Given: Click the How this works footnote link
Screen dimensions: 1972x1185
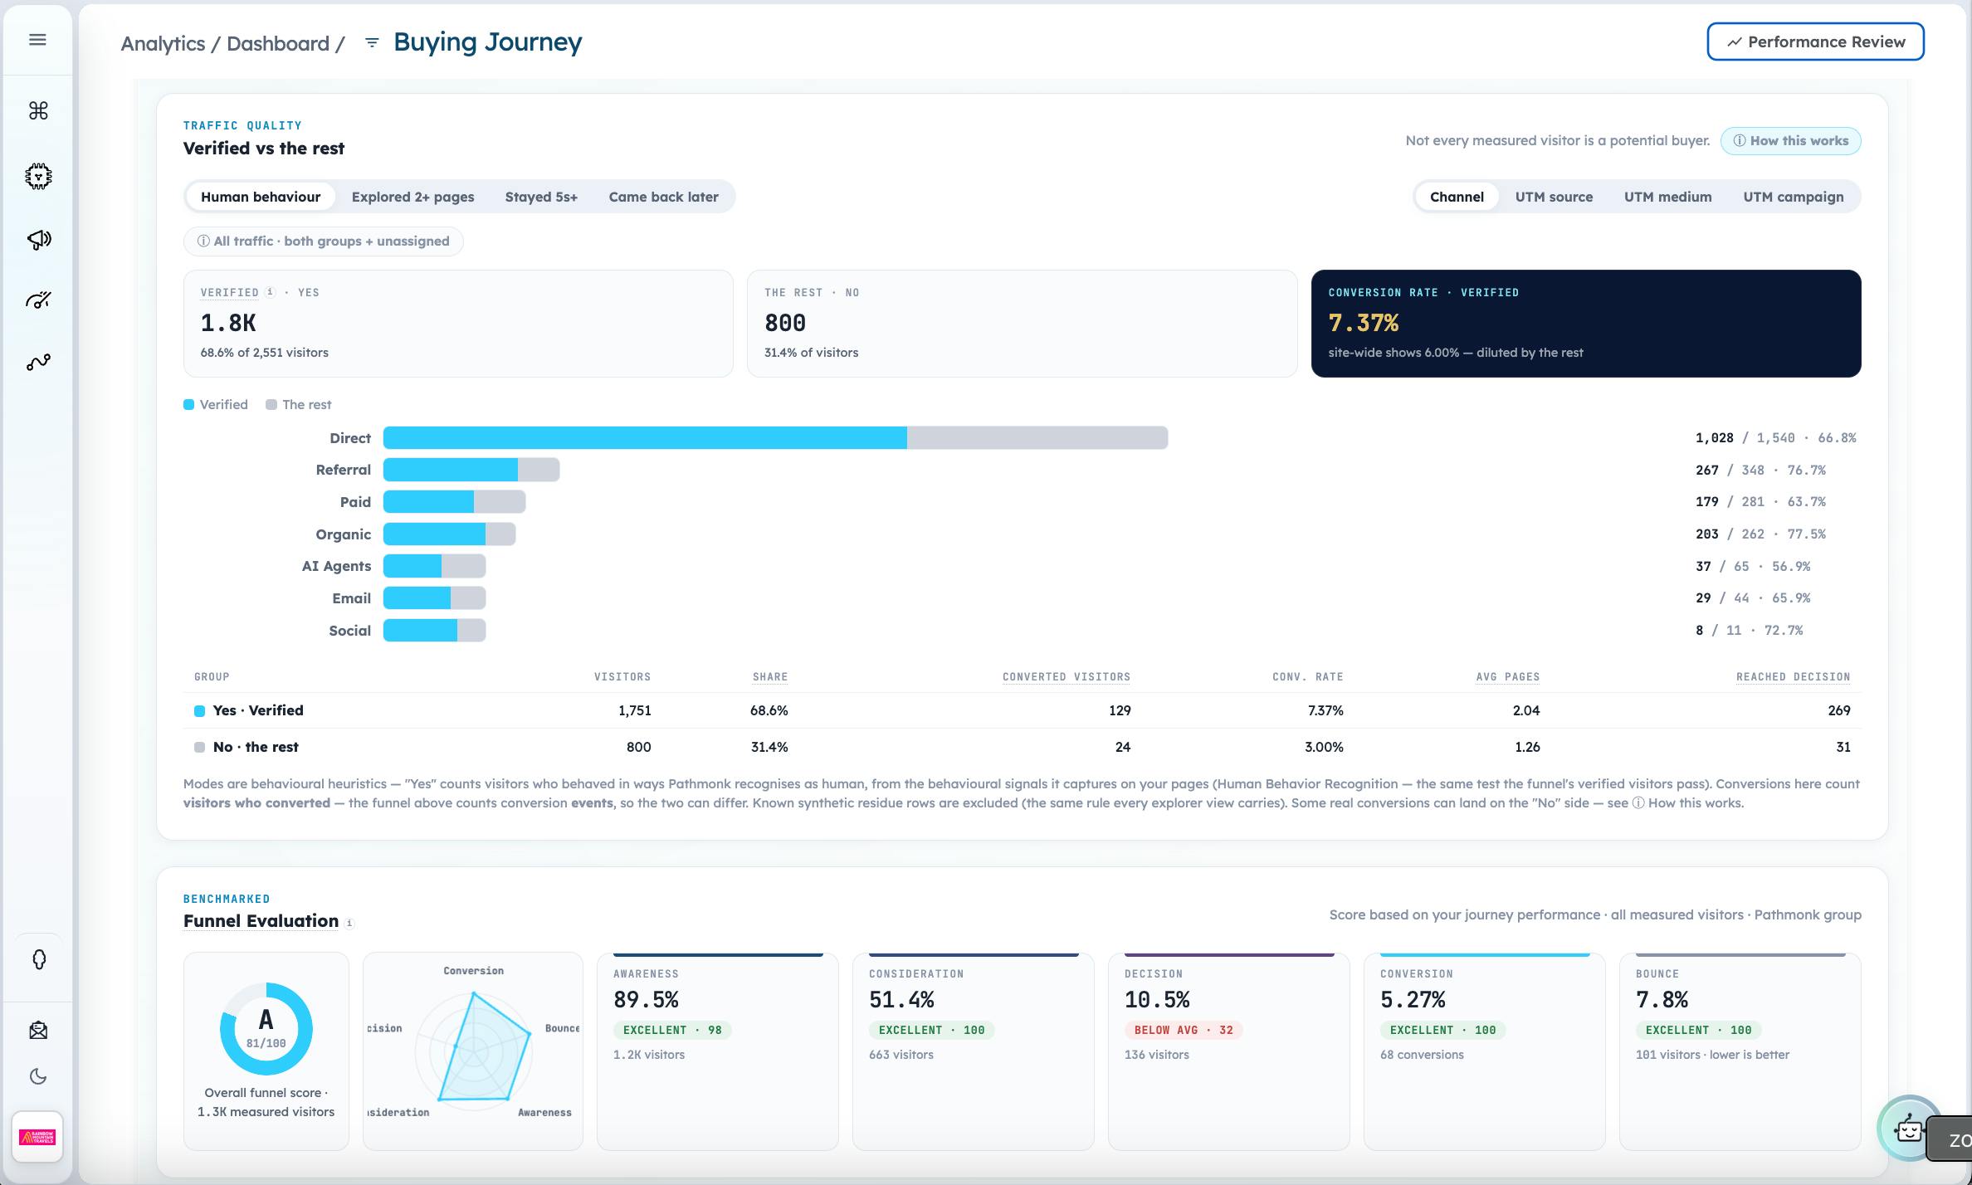Looking at the screenshot, I should coord(1688,803).
